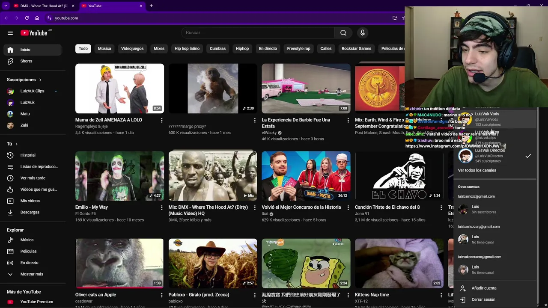This screenshot has width=548, height=308.
Task: Open Descargas in the sidebar
Action: click(33, 212)
